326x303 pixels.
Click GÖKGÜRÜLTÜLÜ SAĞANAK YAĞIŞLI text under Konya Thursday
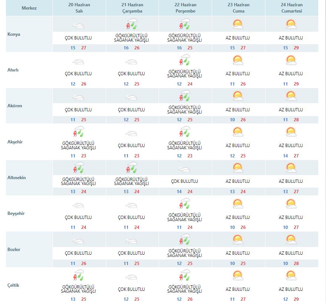184,39
